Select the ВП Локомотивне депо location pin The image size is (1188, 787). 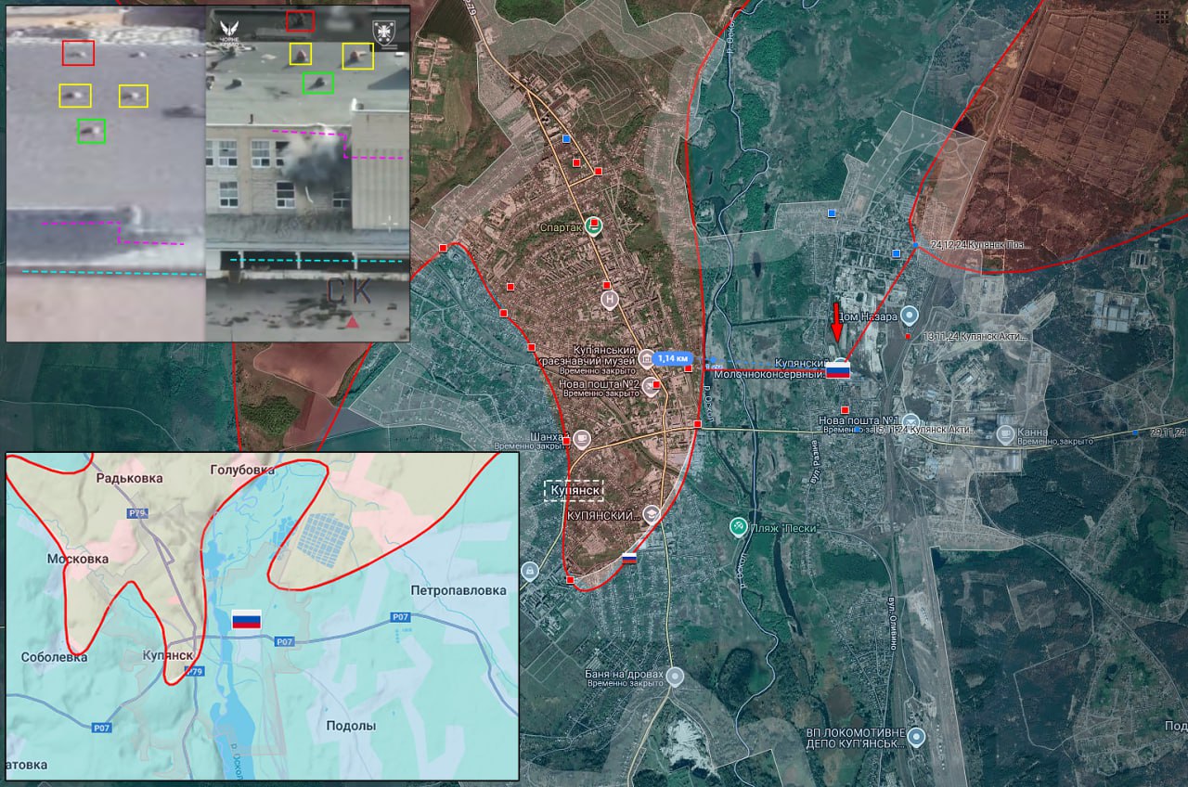[x=916, y=738]
